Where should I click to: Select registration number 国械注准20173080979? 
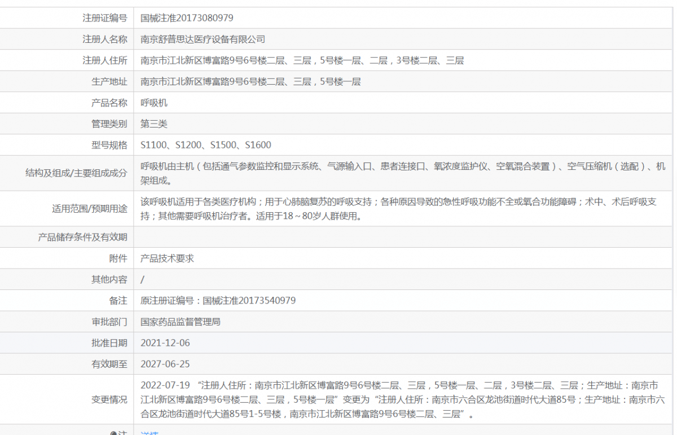[x=187, y=18]
